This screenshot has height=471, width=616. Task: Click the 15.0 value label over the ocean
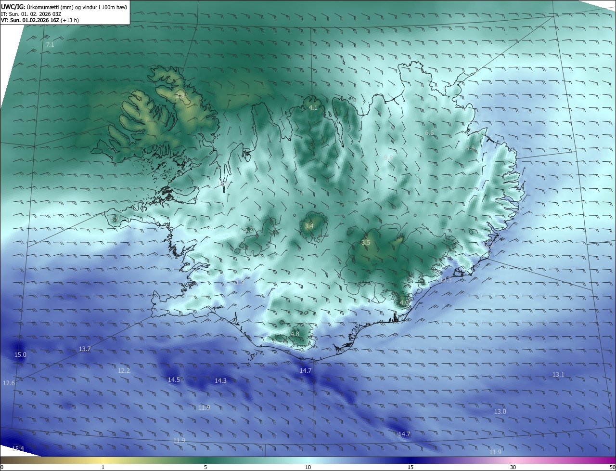point(20,355)
